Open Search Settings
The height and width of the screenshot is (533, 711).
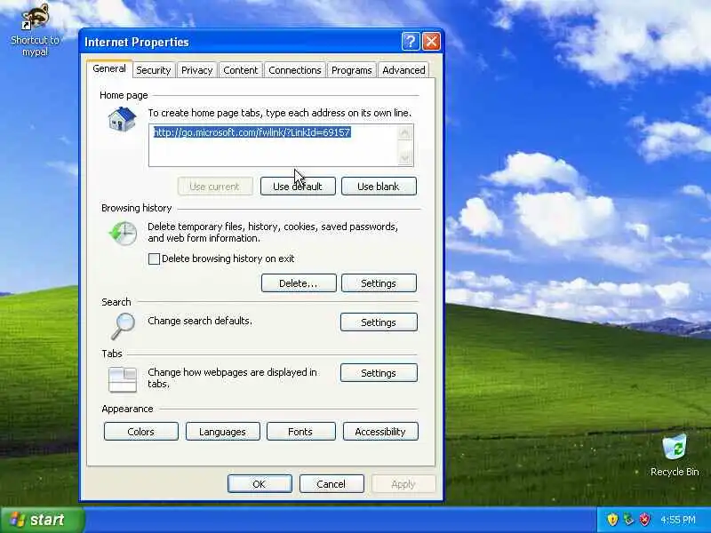click(379, 322)
